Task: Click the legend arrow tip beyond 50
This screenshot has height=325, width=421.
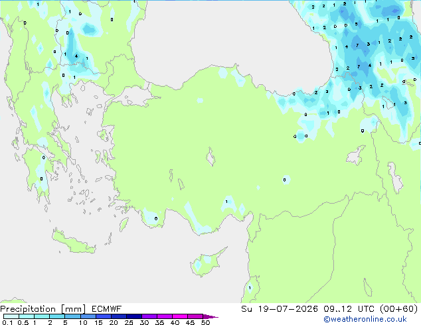Action: click(210, 316)
